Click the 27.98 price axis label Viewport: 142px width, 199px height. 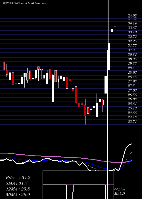click(132, 81)
